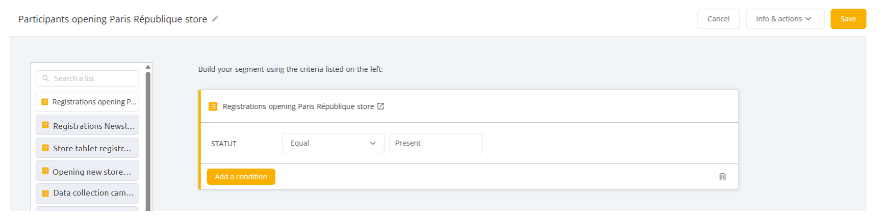Screen dimensions: 885x220
Task: Click the Present value input field
Action: (436, 143)
